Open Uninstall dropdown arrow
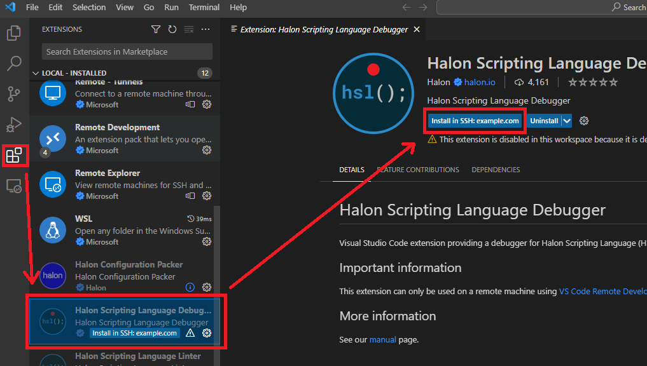 tap(567, 121)
